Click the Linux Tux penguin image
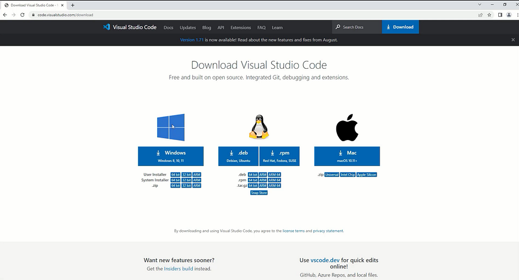Image resolution: width=519 pixels, height=280 pixels. (x=259, y=127)
